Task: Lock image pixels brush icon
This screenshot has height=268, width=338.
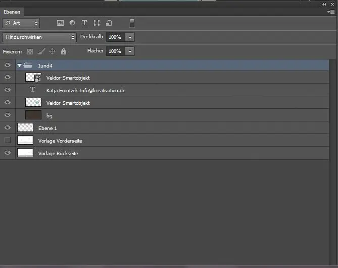Action: 41,51
